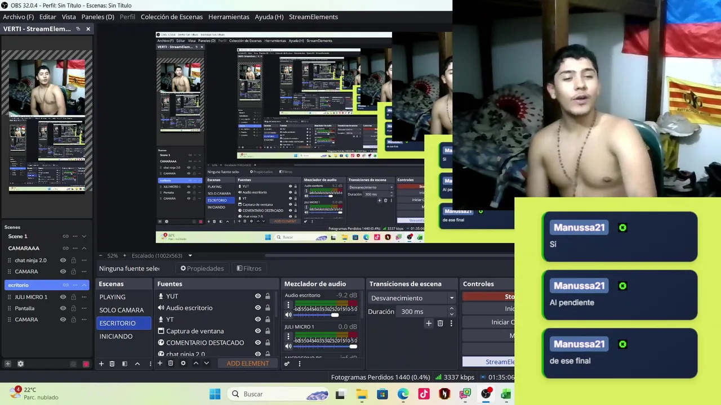Click the red record indicator in StreamElements panel
Image resolution: width=721 pixels, height=405 pixels.
[x=86, y=364]
